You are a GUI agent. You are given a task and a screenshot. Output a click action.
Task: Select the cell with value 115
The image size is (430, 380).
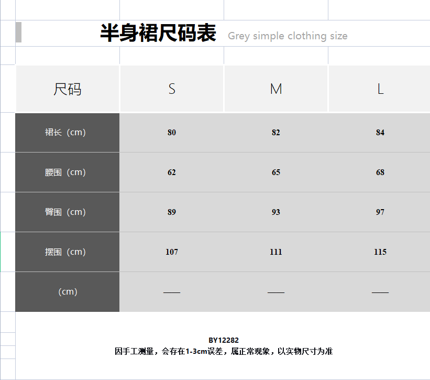click(x=380, y=252)
